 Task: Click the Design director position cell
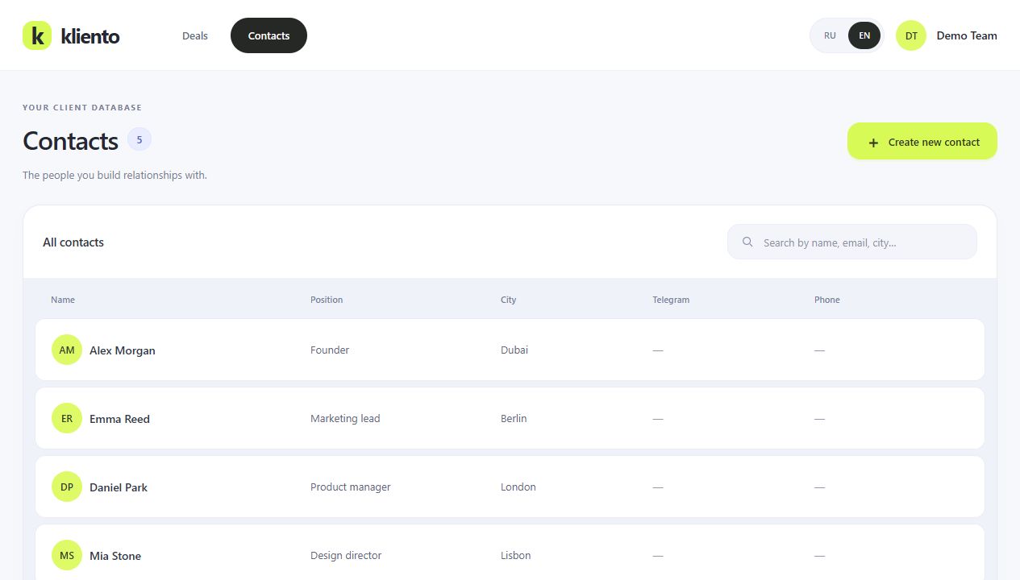346,555
